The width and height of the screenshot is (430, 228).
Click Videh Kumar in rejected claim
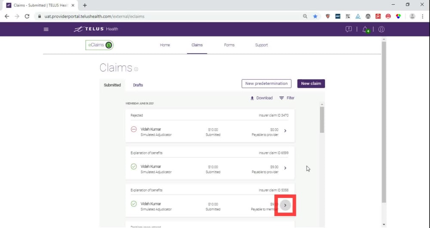pos(151,129)
